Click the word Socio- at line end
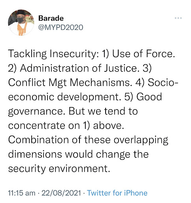 tap(163, 82)
